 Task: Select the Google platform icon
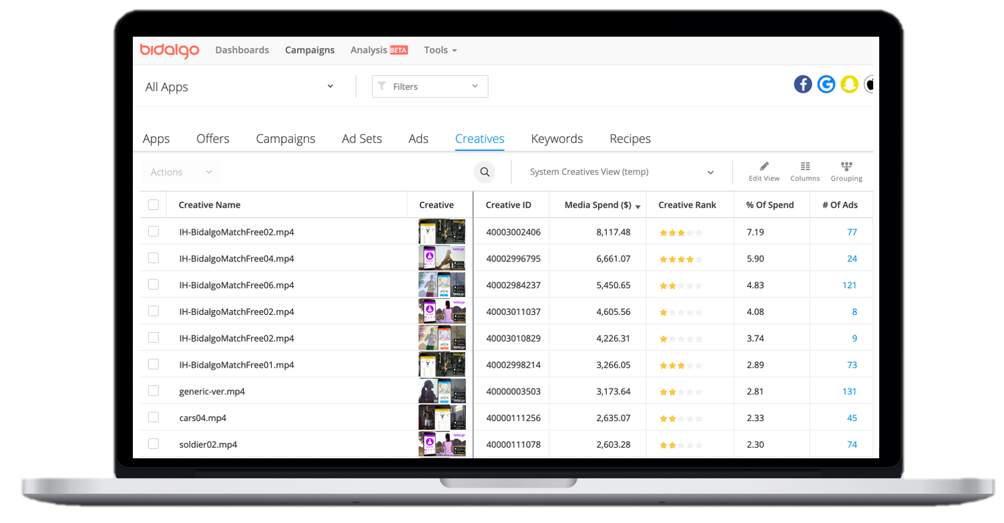pyautogui.click(x=827, y=84)
